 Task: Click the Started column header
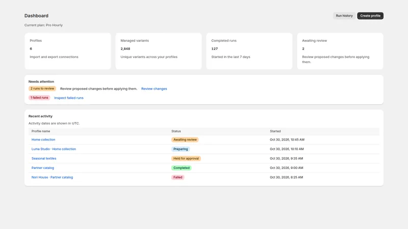275,131
